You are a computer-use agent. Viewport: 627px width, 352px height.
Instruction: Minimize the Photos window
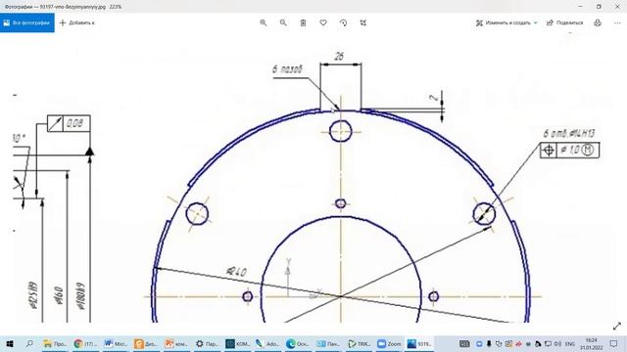[x=580, y=7]
